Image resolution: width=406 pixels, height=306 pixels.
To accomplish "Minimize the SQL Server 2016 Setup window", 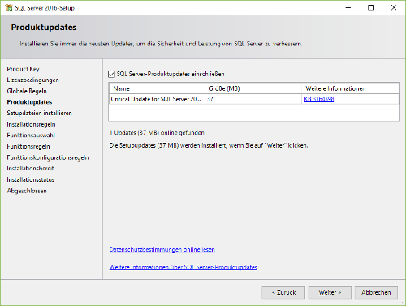I will (x=348, y=8).
